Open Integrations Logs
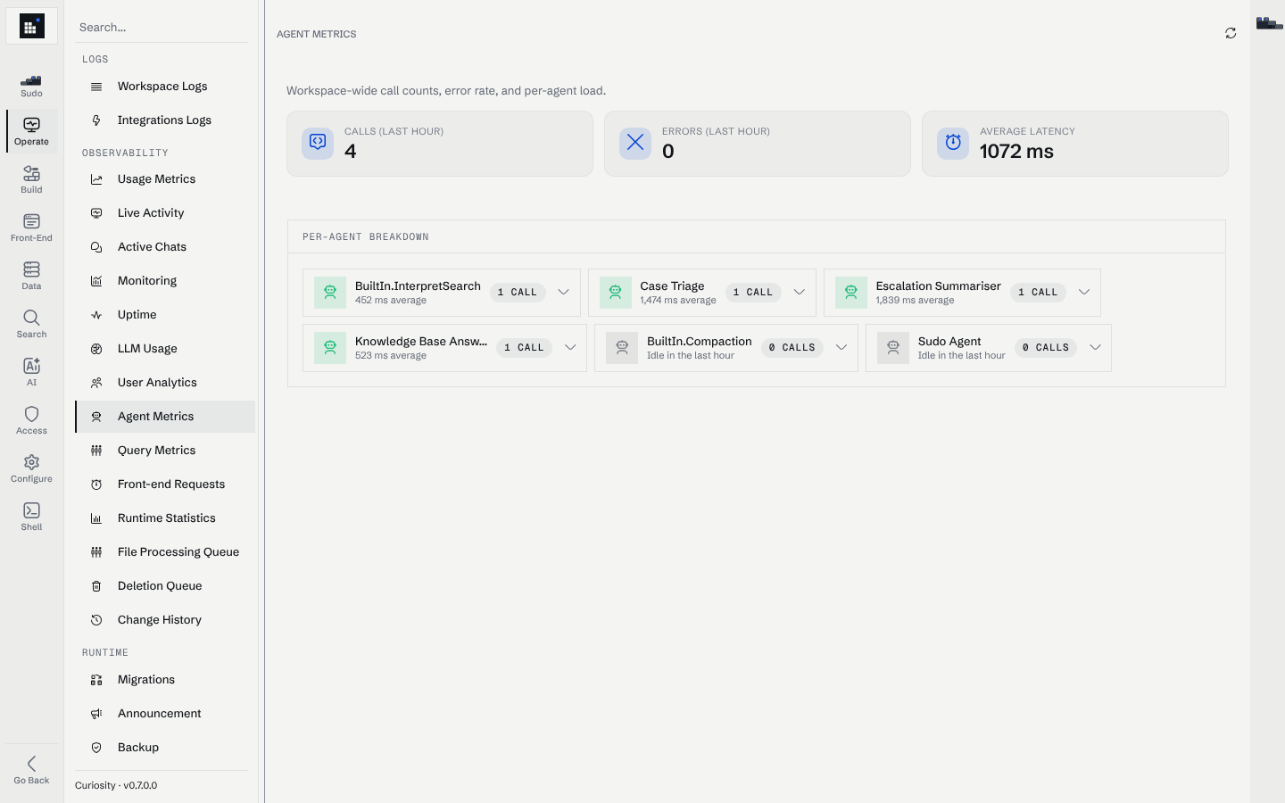The image size is (1285, 803). click(165, 120)
